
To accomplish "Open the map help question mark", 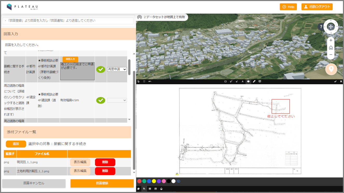I will coord(321,27).
